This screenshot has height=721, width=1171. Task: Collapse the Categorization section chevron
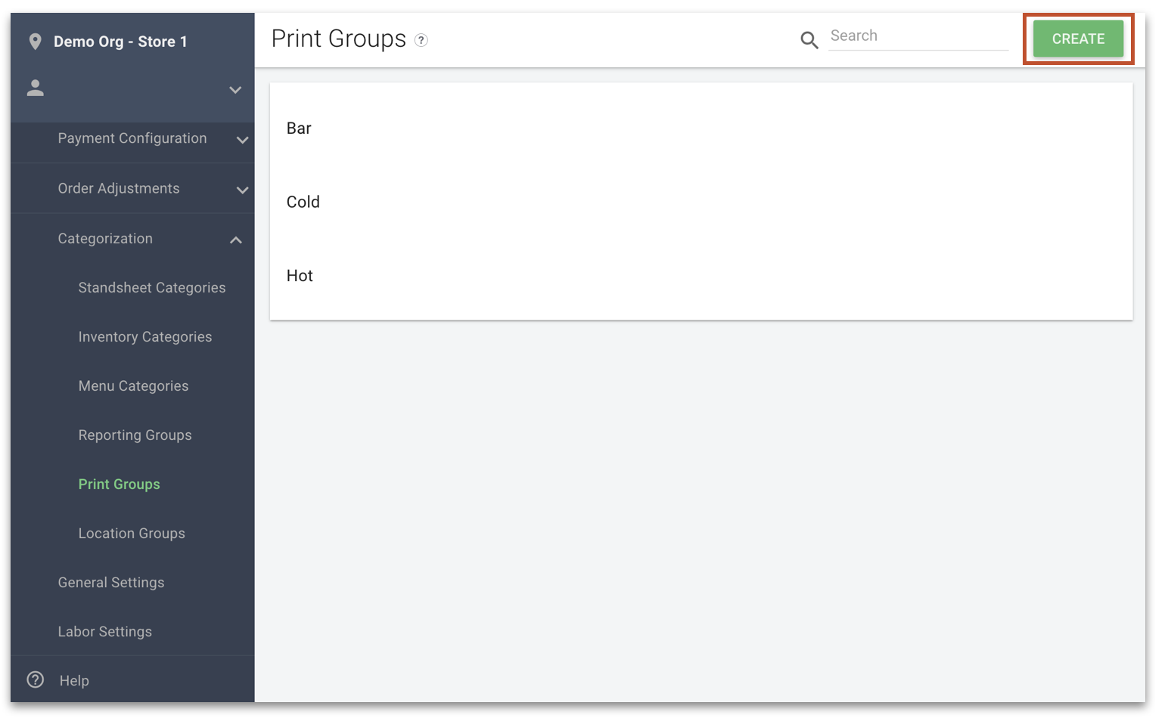tap(236, 240)
